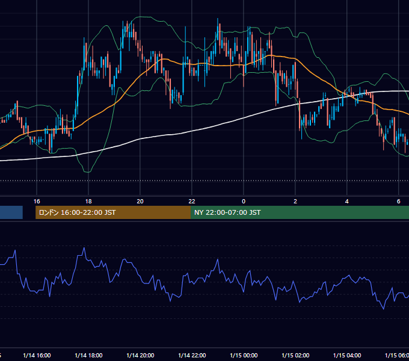Click the time axis label 4
This screenshot has width=409, height=361.
click(346, 201)
